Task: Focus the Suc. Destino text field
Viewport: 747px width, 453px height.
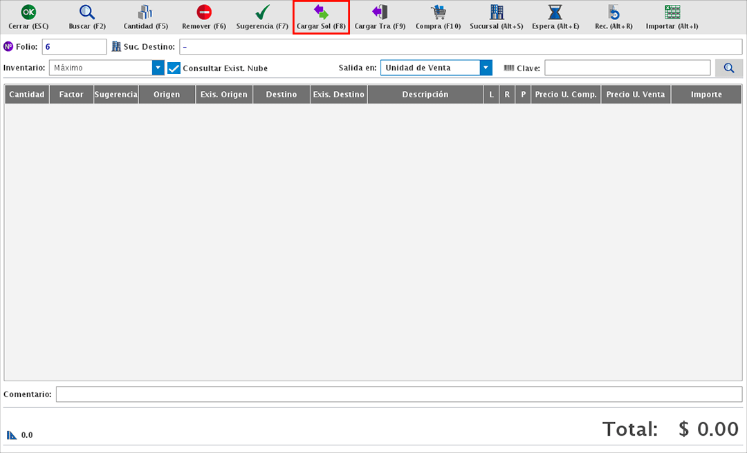Action: (x=461, y=47)
